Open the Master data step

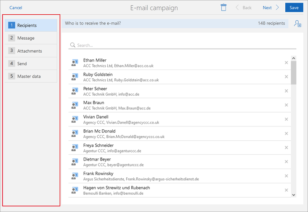(x=31, y=76)
